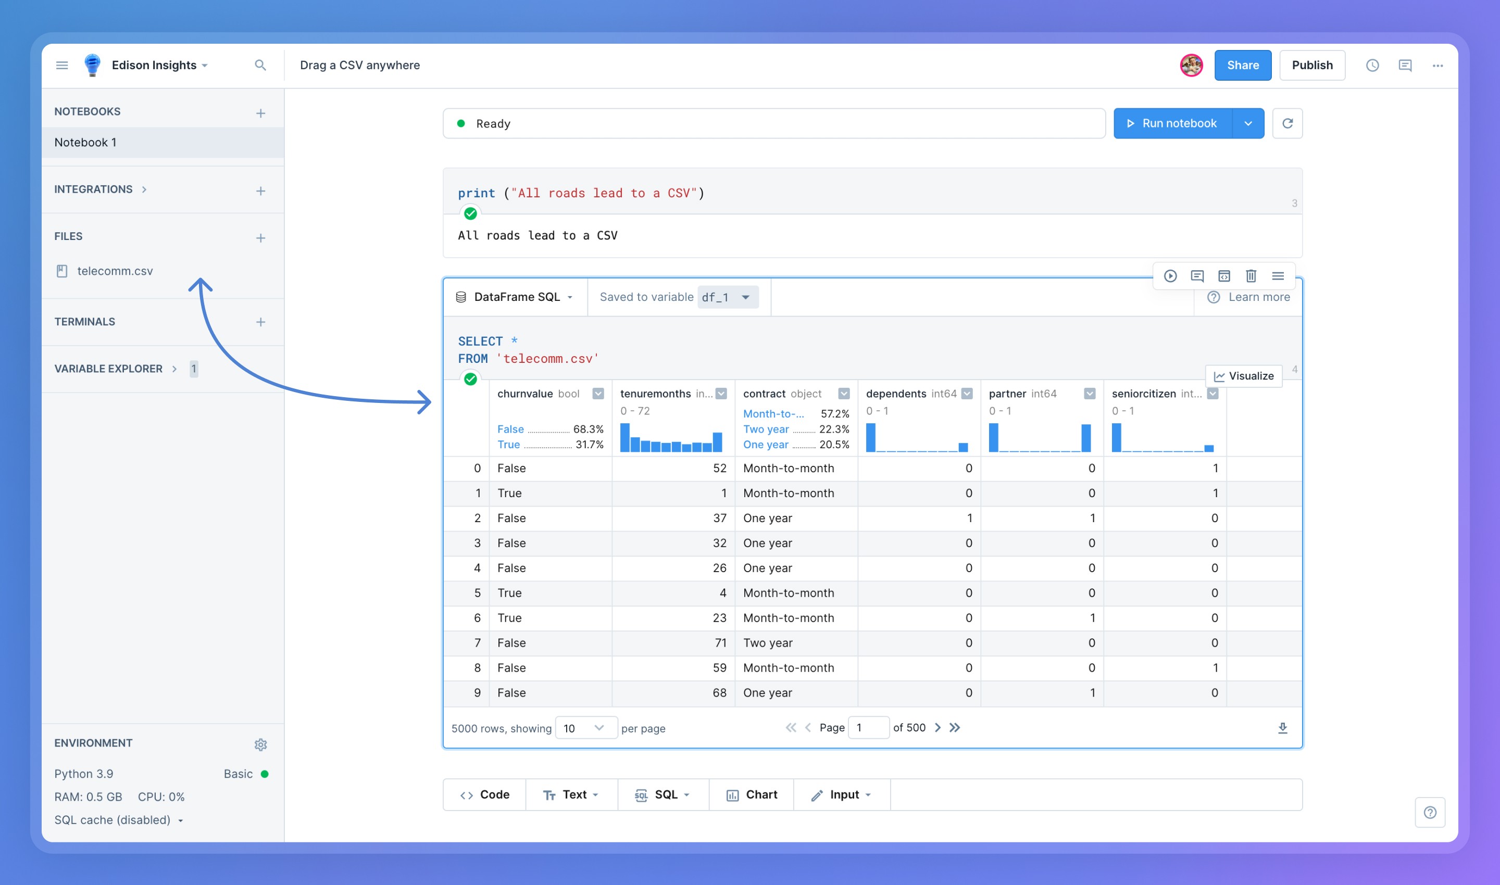The height and width of the screenshot is (885, 1500).
Task: Delete the SQL cell with trash icon
Action: click(1251, 275)
